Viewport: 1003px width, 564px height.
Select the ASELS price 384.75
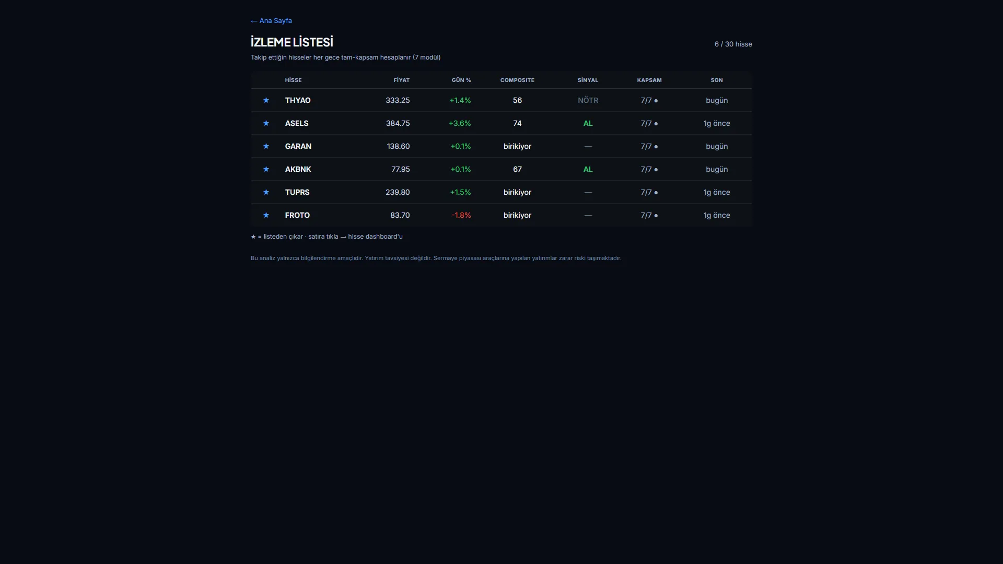tap(398, 123)
